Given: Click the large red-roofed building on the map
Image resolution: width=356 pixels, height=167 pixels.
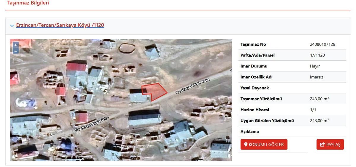Looking at the screenshot, I should point(77,67).
